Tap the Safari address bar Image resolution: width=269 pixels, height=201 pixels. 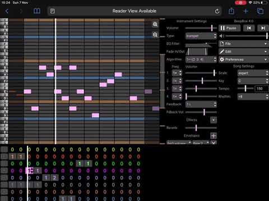coord(134,11)
